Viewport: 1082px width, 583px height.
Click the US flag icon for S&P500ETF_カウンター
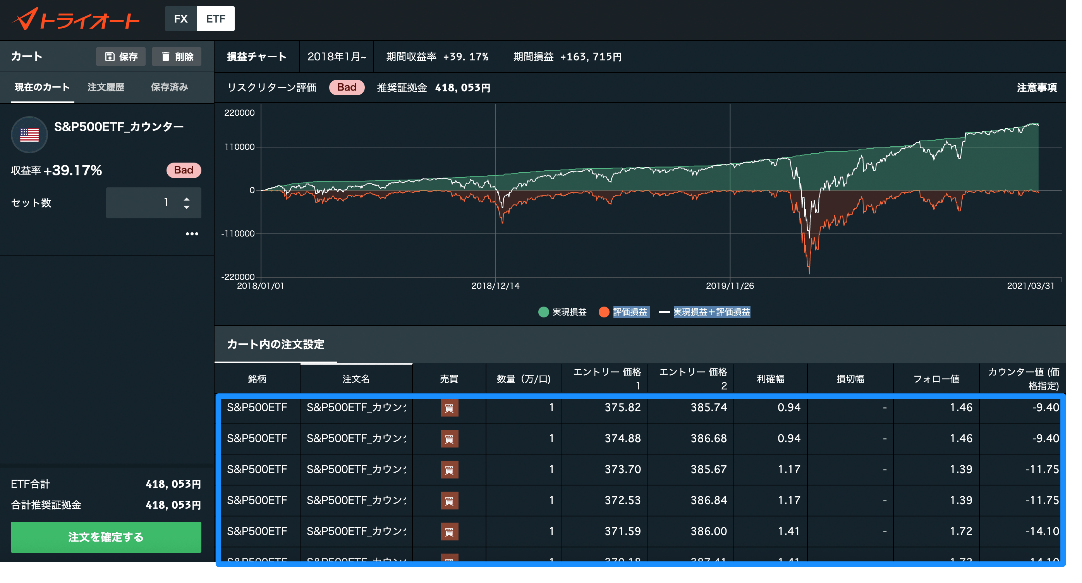click(x=29, y=134)
